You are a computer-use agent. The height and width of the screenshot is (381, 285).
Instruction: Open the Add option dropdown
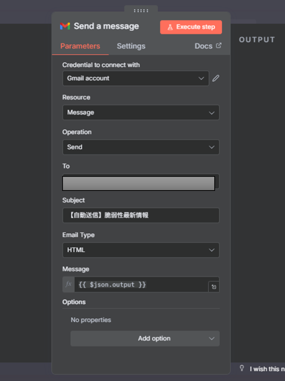[145, 339]
